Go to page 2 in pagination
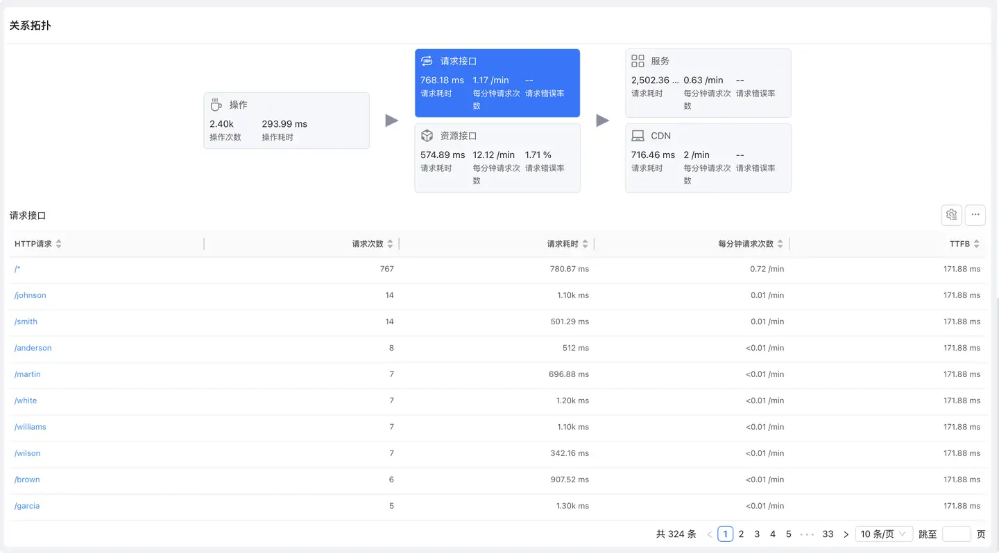The height and width of the screenshot is (553, 999). tap(741, 534)
